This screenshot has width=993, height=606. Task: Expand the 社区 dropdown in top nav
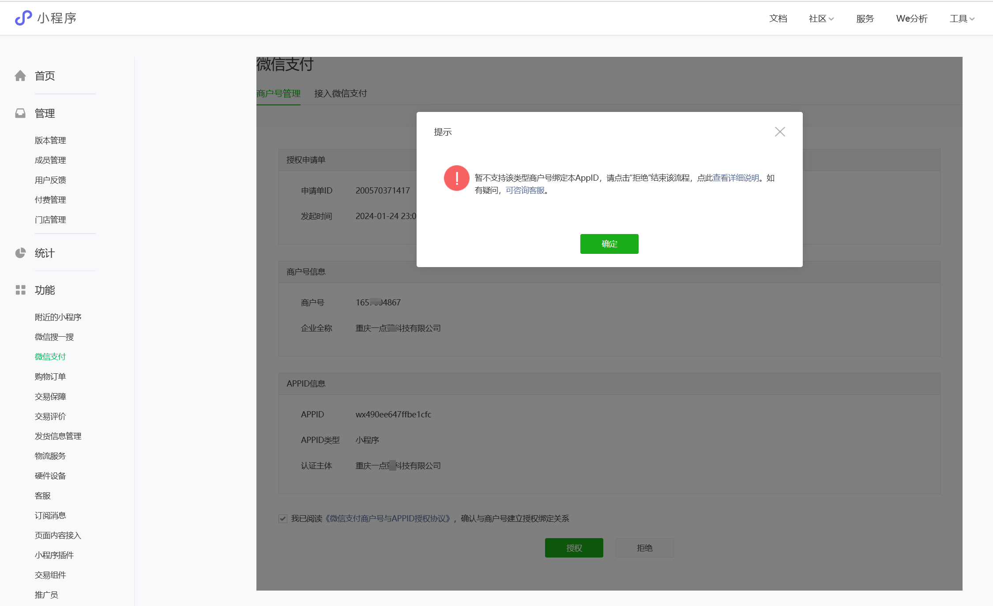tap(821, 19)
